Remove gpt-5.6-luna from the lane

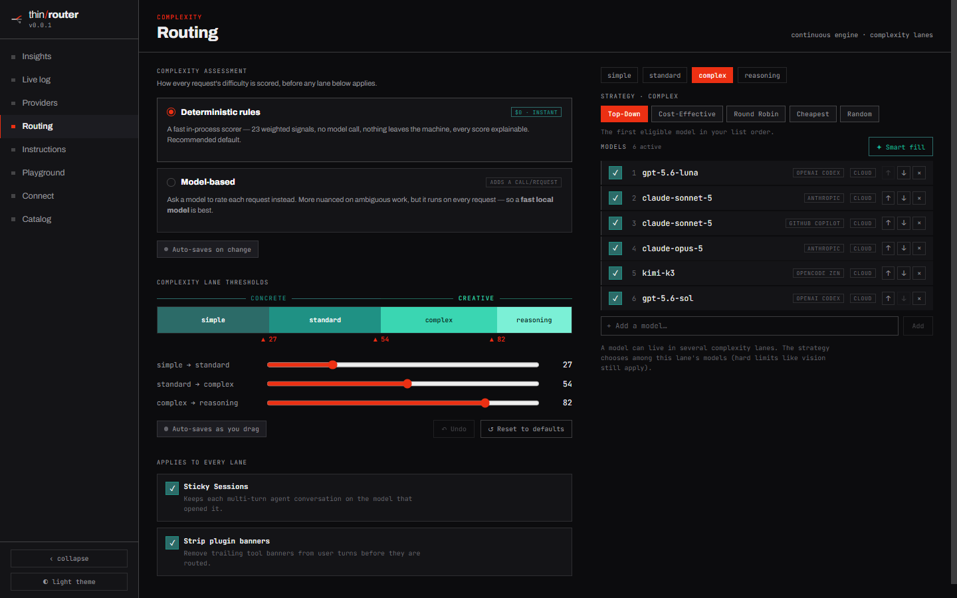[x=919, y=173]
